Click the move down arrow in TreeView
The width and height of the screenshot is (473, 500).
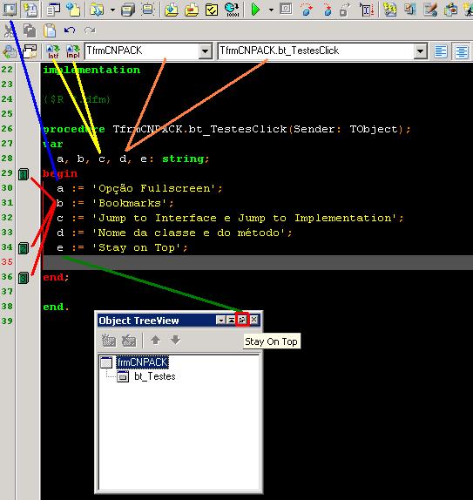coord(175,341)
